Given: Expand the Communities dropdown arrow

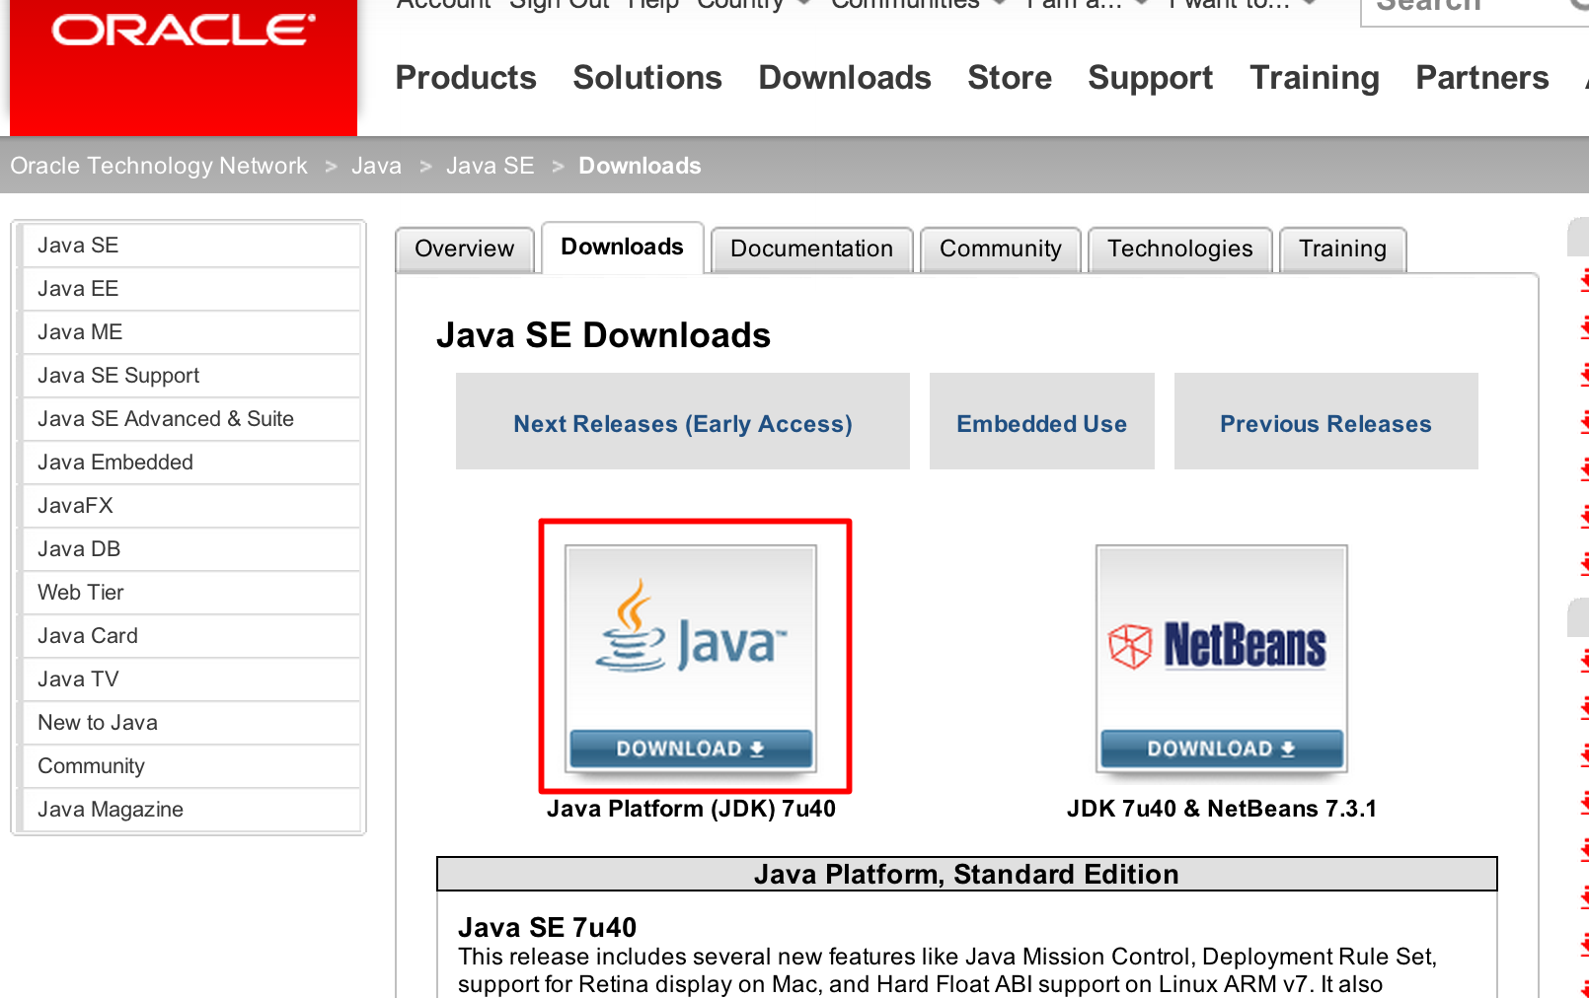Looking at the screenshot, I should [x=1000, y=3].
